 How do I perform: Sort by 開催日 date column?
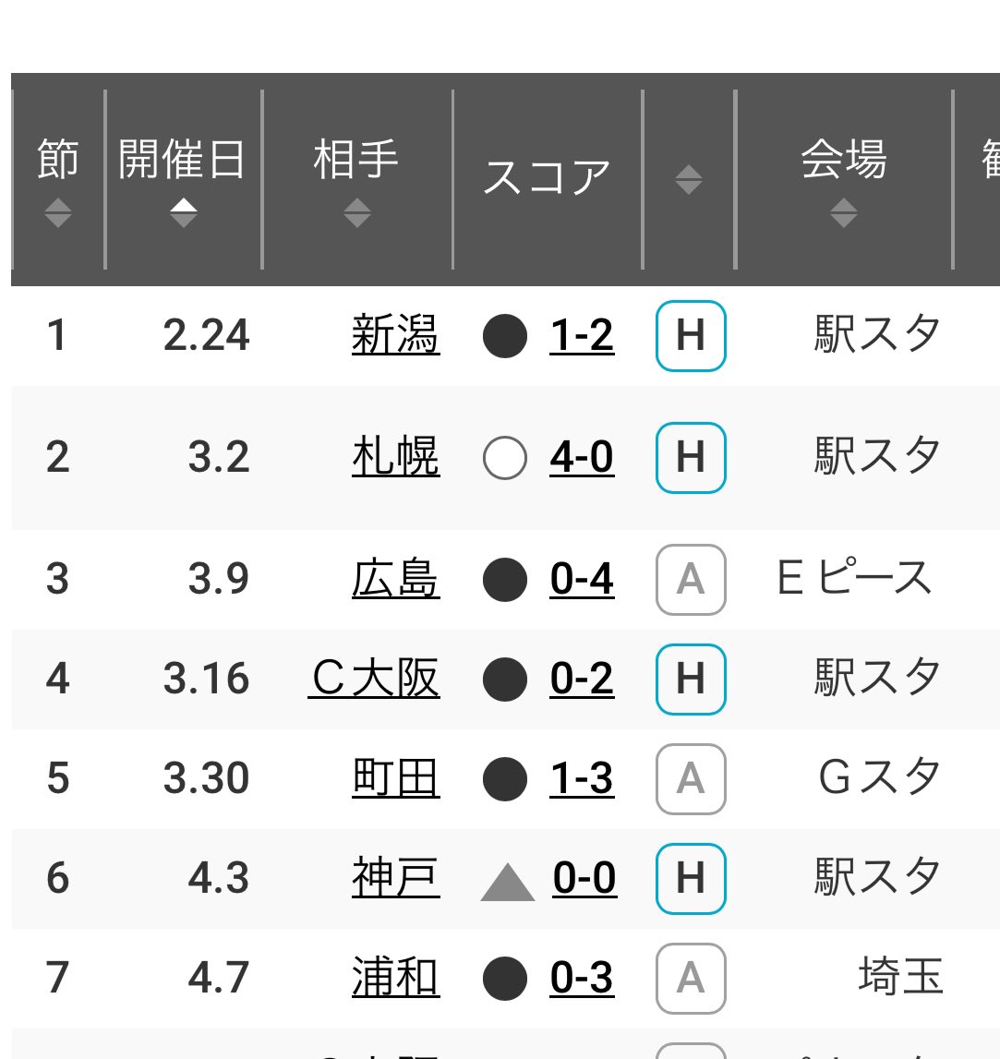(x=183, y=213)
